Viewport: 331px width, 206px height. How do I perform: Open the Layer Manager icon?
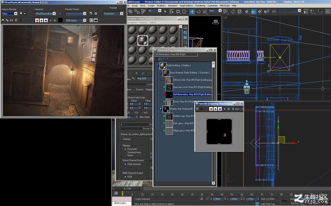point(320,12)
